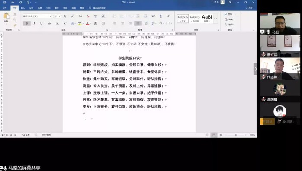Click the Undo arrow icon
This screenshot has height=171, width=302.
coord(13,3)
